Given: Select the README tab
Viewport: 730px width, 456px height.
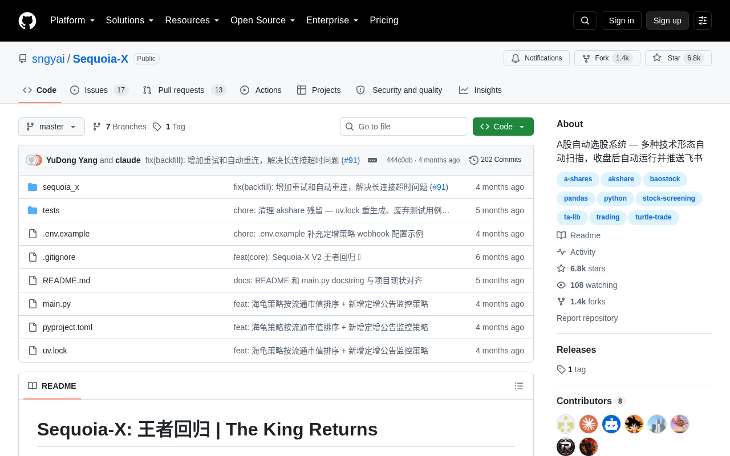Looking at the screenshot, I should [x=52, y=386].
